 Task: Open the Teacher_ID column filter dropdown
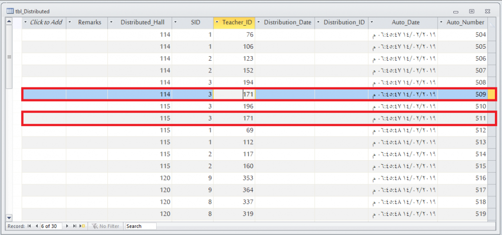point(217,23)
